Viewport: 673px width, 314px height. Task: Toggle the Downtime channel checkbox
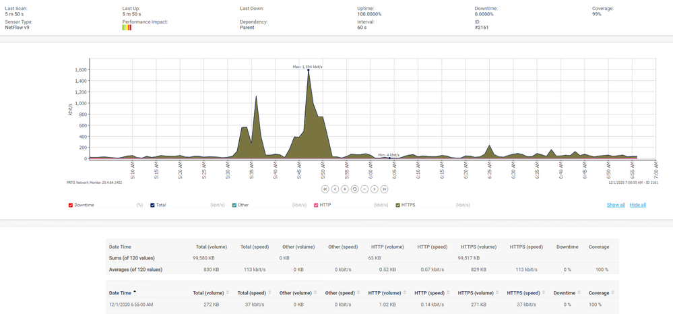click(71, 205)
